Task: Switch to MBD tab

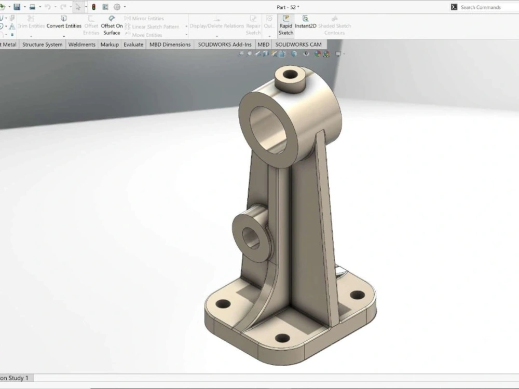Action: [x=263, y=44]
